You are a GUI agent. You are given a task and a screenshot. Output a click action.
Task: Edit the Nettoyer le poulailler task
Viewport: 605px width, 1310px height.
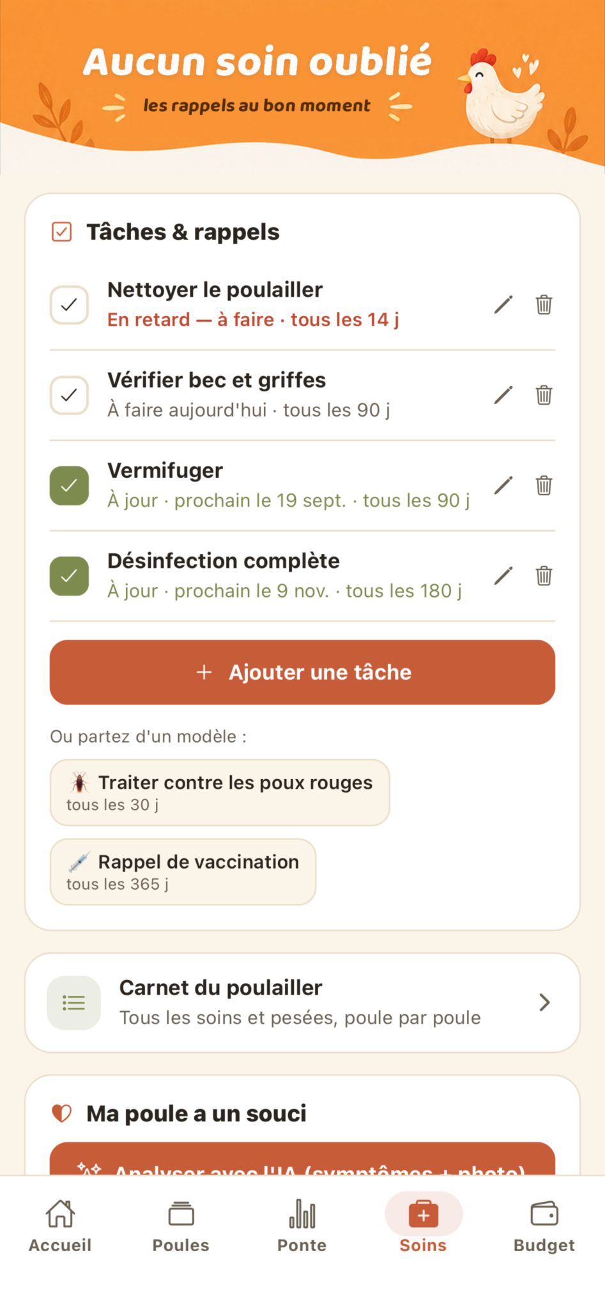click(503, 304)
